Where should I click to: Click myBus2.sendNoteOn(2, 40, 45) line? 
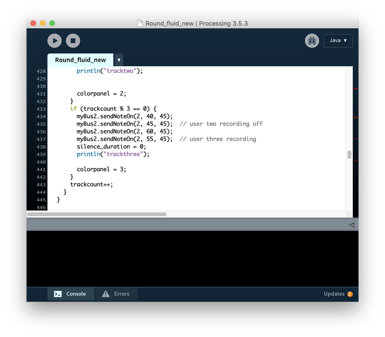pyautogui.click(x=125, y=116)
